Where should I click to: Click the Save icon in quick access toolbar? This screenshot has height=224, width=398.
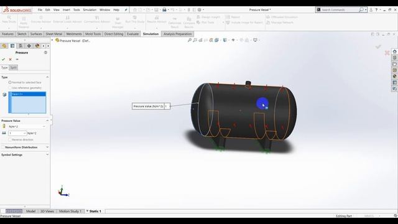point(156,10)
